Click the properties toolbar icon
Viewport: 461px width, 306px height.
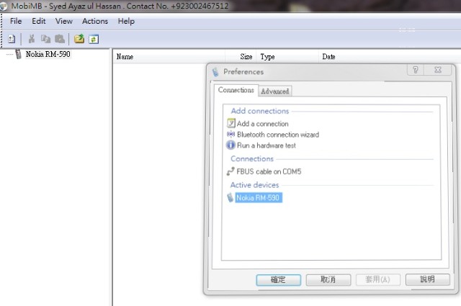click(12, 39)
